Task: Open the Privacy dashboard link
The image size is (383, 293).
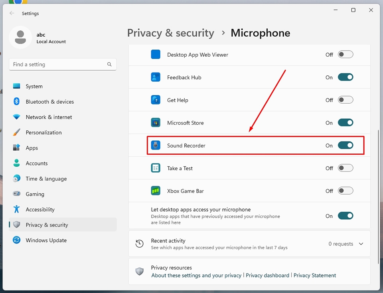Action: point(267,275)
